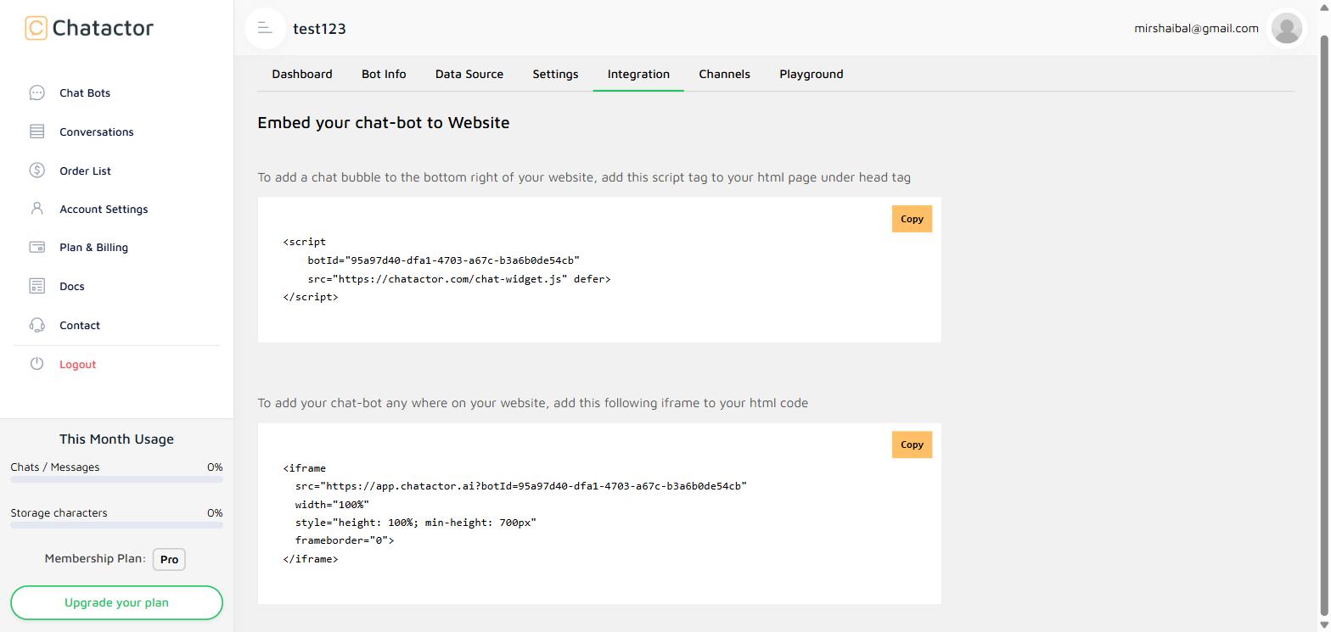The width and height of the screenshot is (1331, 632).
Task: Copy the script tag embed code
Action: point(912,219)
